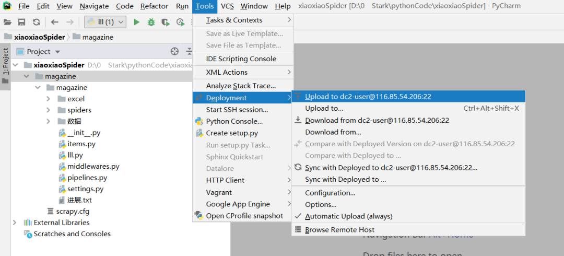Run the lll configuration with green play
Viewport: 564px width, 256px height.
point(137,22)
